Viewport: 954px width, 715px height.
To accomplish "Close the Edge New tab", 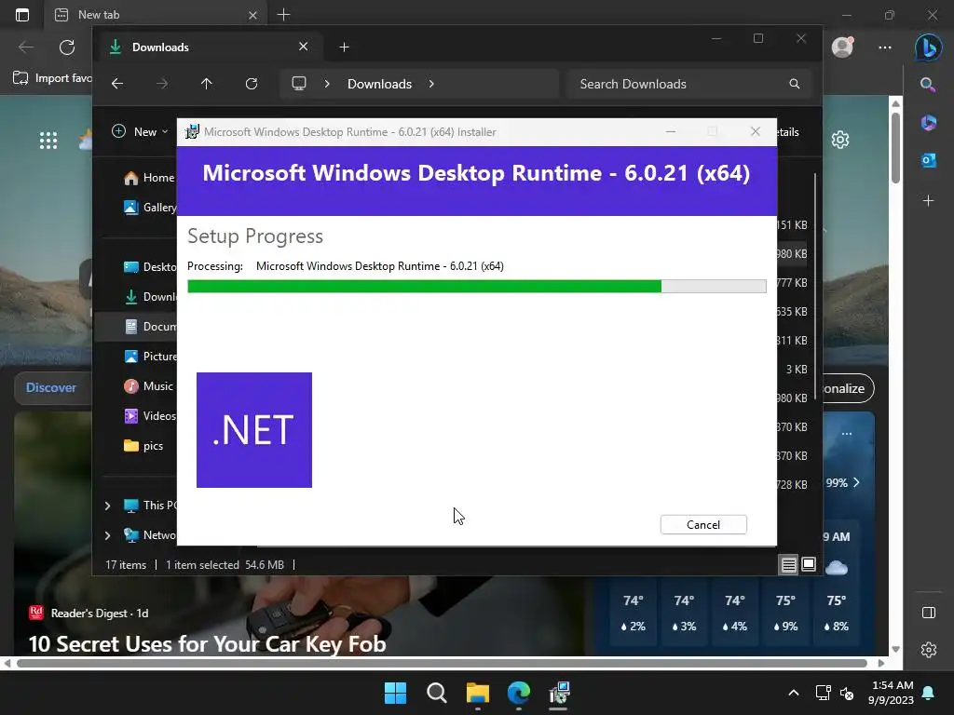I will pos(252,15).
